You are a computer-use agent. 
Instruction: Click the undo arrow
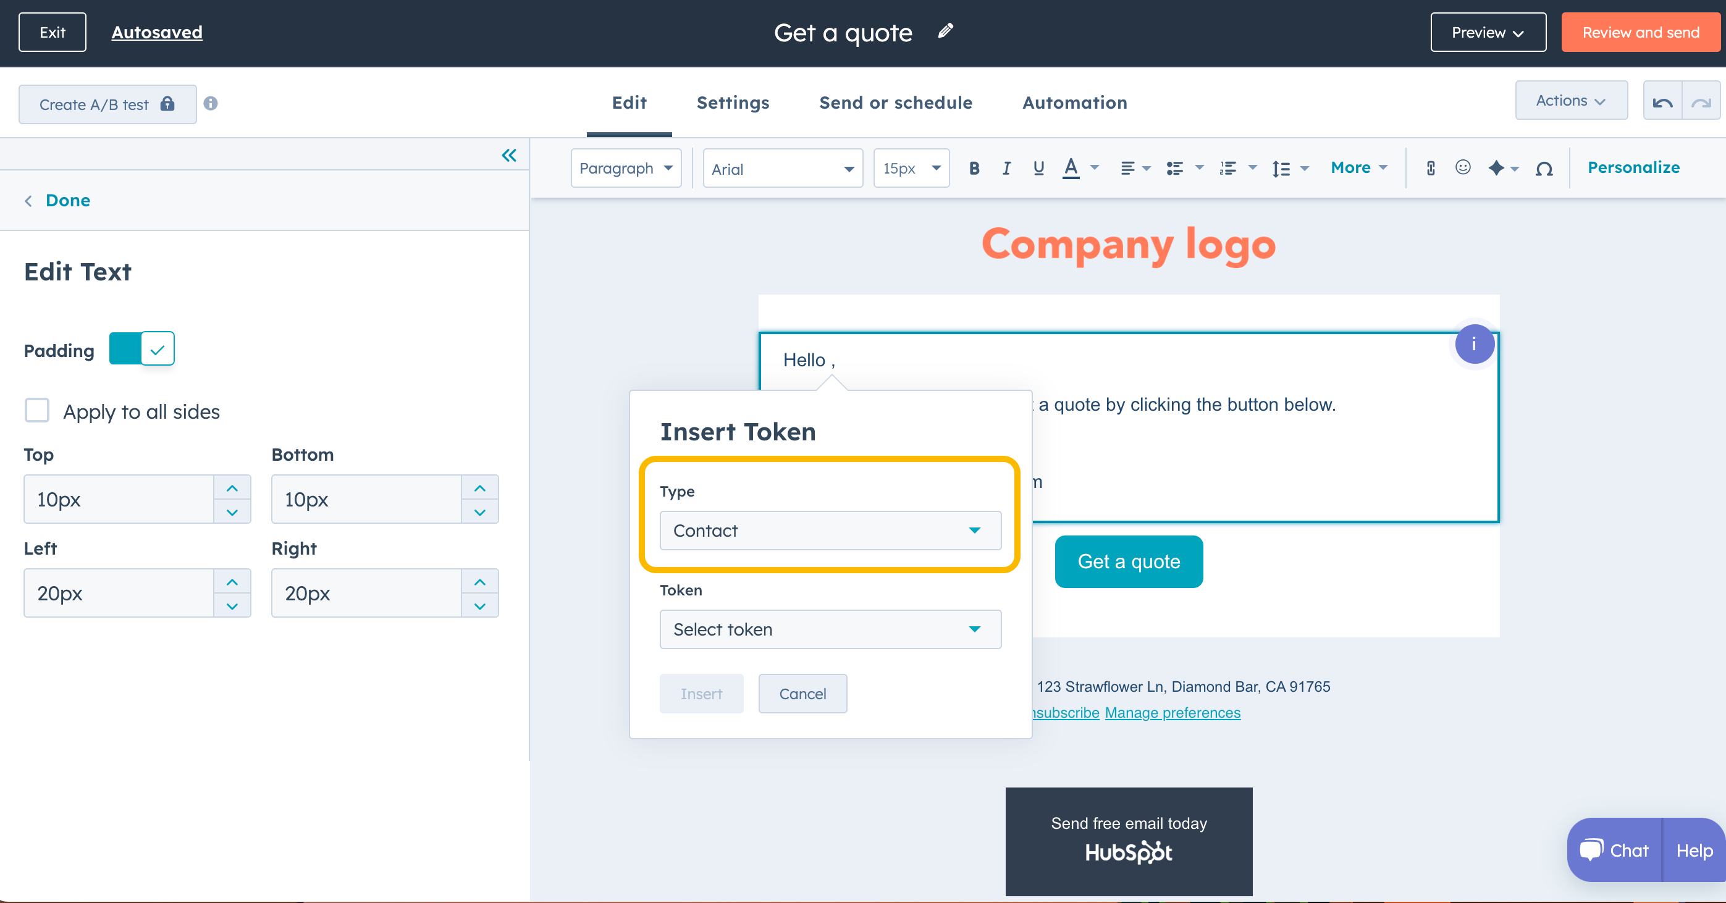(x=1662, y=103)
